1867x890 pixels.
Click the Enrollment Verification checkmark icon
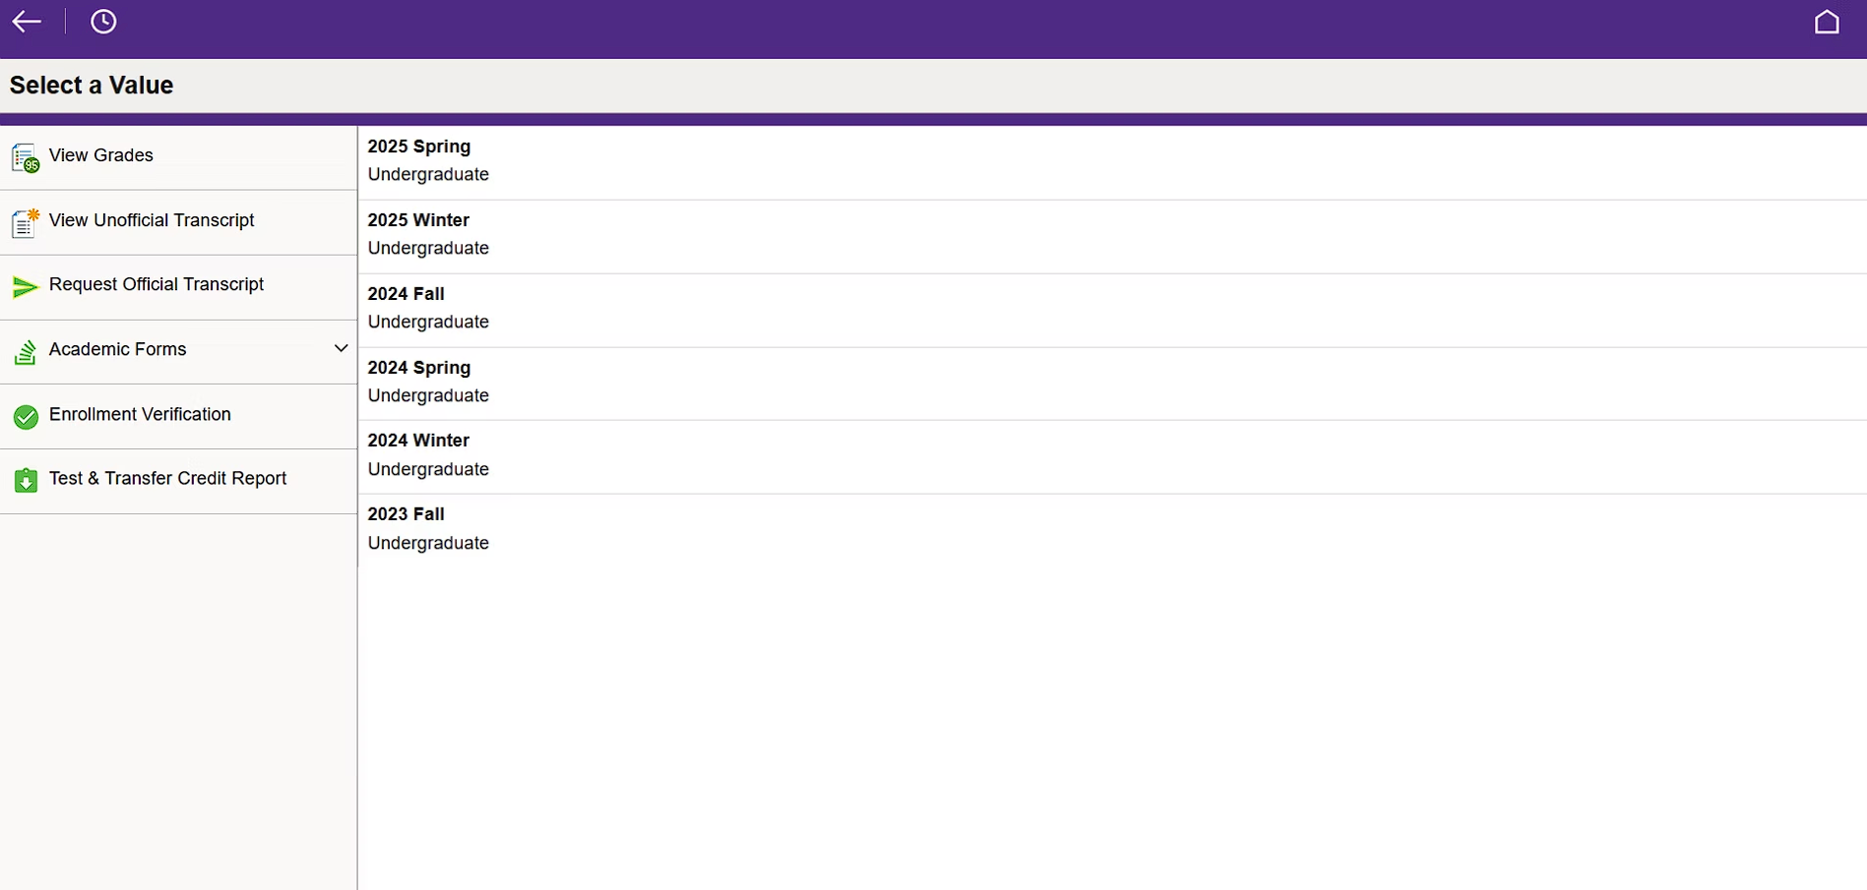26,417
